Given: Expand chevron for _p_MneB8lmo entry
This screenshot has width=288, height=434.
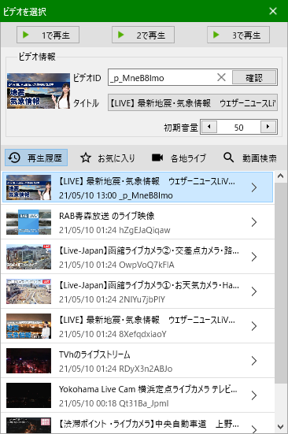Looking at the screenshot, I should click(x=254, y=187).
